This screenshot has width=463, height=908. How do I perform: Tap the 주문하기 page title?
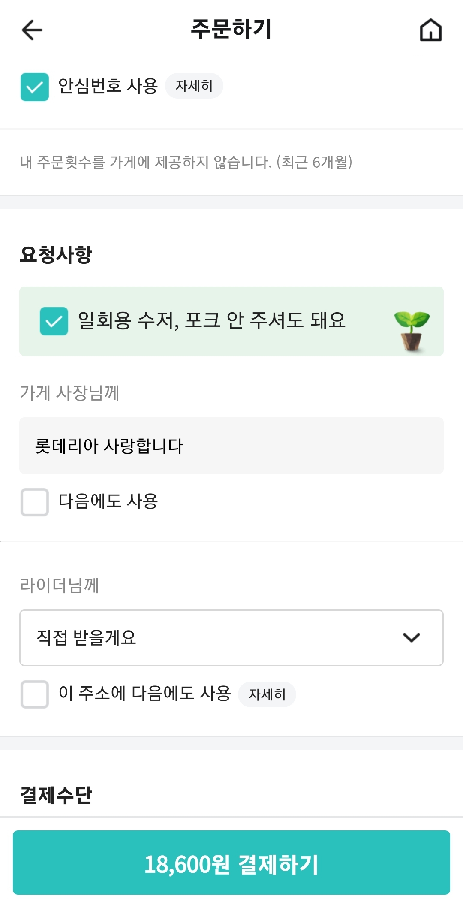coord(231,29)
